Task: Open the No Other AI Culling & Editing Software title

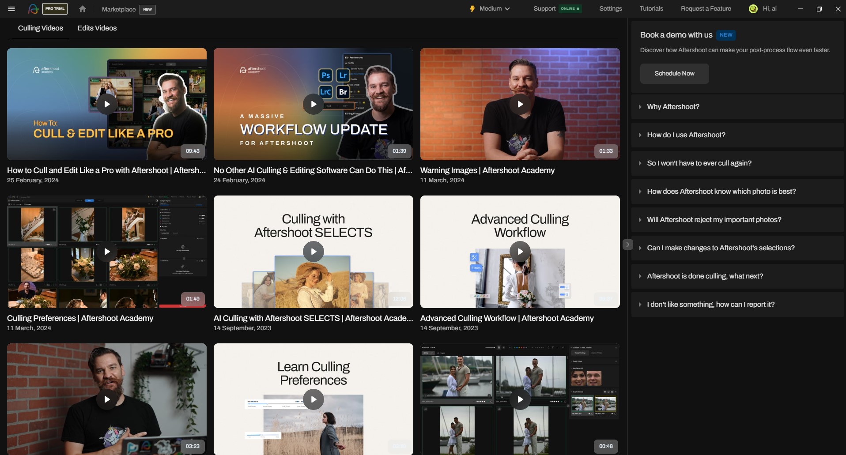Action: coord(313,170)
